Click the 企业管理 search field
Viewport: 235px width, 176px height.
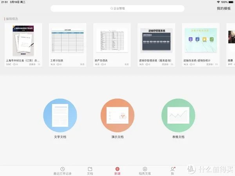point(117,8)
